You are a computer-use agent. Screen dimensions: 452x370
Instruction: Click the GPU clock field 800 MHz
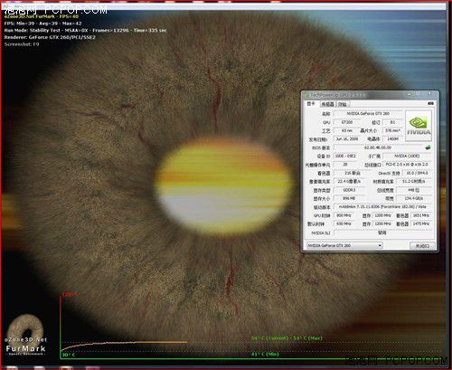click(344, 215)
